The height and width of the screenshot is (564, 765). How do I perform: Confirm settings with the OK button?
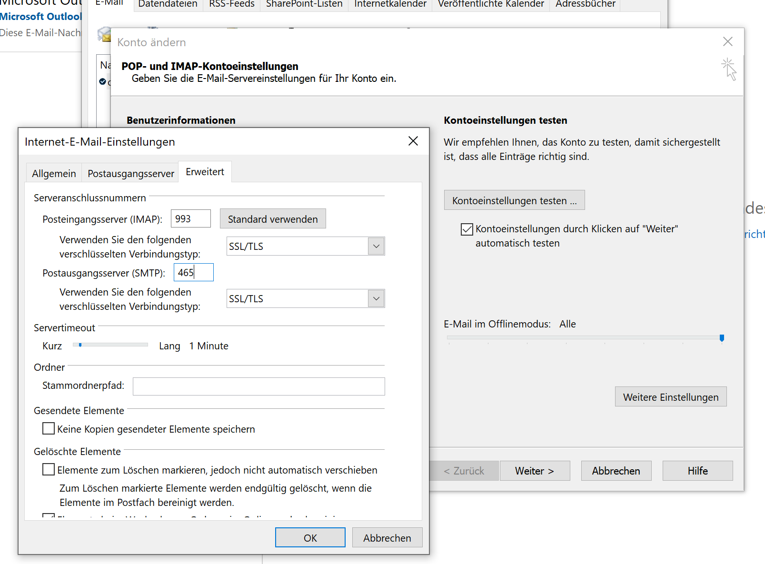(310, 538)
